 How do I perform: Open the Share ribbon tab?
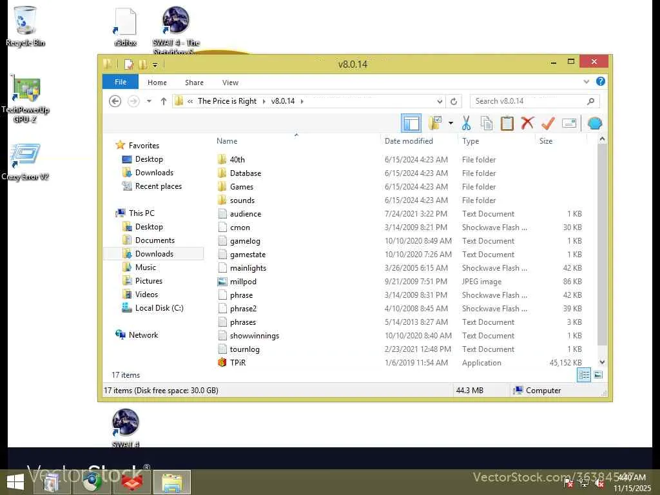194,82
